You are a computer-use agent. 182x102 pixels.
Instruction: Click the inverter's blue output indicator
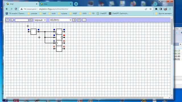point(39,30)
